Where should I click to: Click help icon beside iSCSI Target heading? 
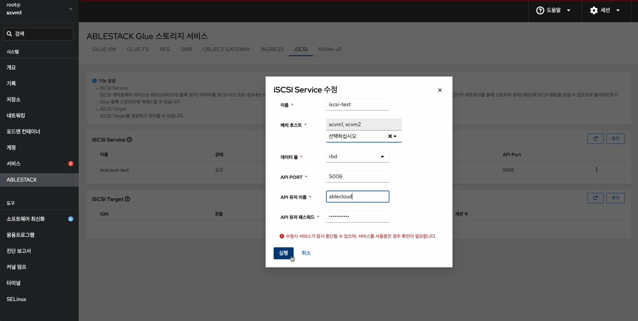click(127, 199)
